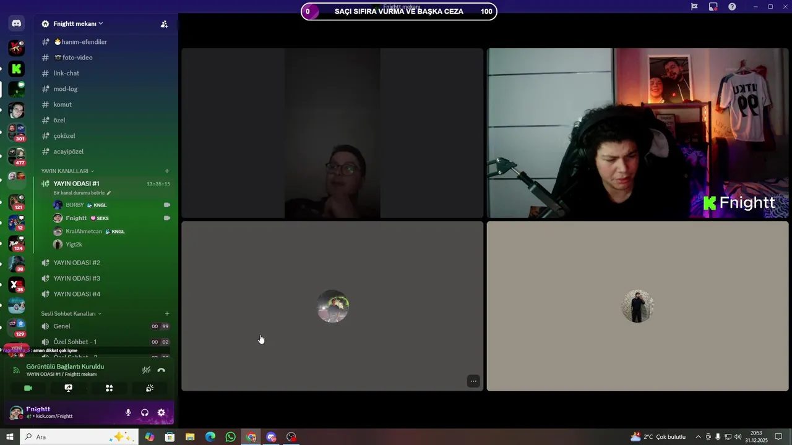
Task: Mute the microphone in user panel
Action: (x=128, y=413)
